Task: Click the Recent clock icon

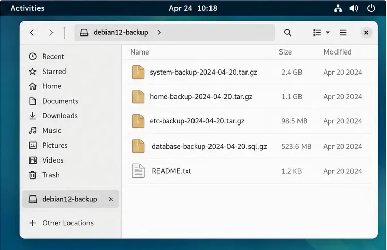Action: pos(32,57)
